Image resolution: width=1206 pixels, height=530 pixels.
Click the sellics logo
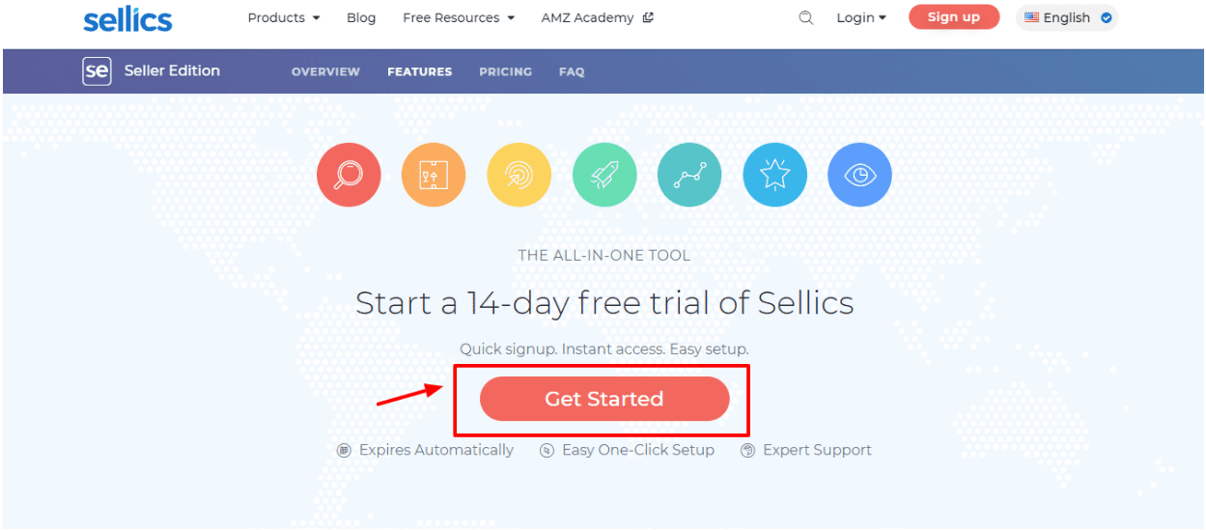[127, 18]
